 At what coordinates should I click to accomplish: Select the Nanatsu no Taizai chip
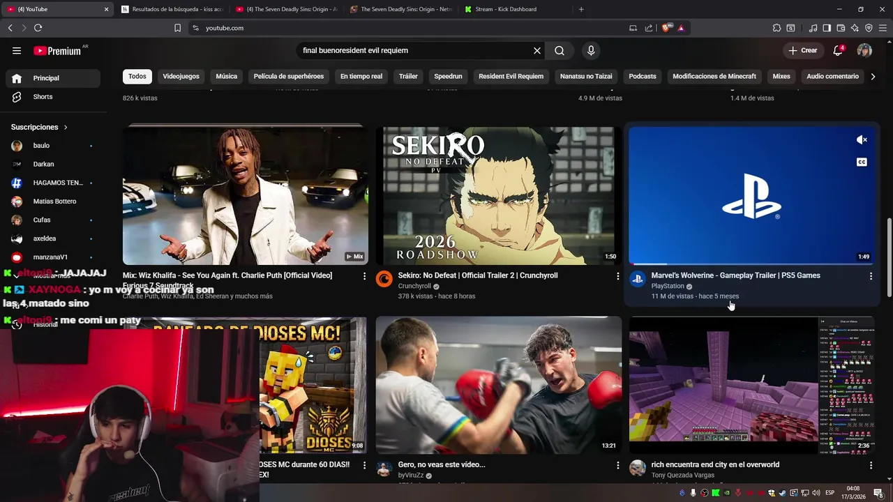586,76
